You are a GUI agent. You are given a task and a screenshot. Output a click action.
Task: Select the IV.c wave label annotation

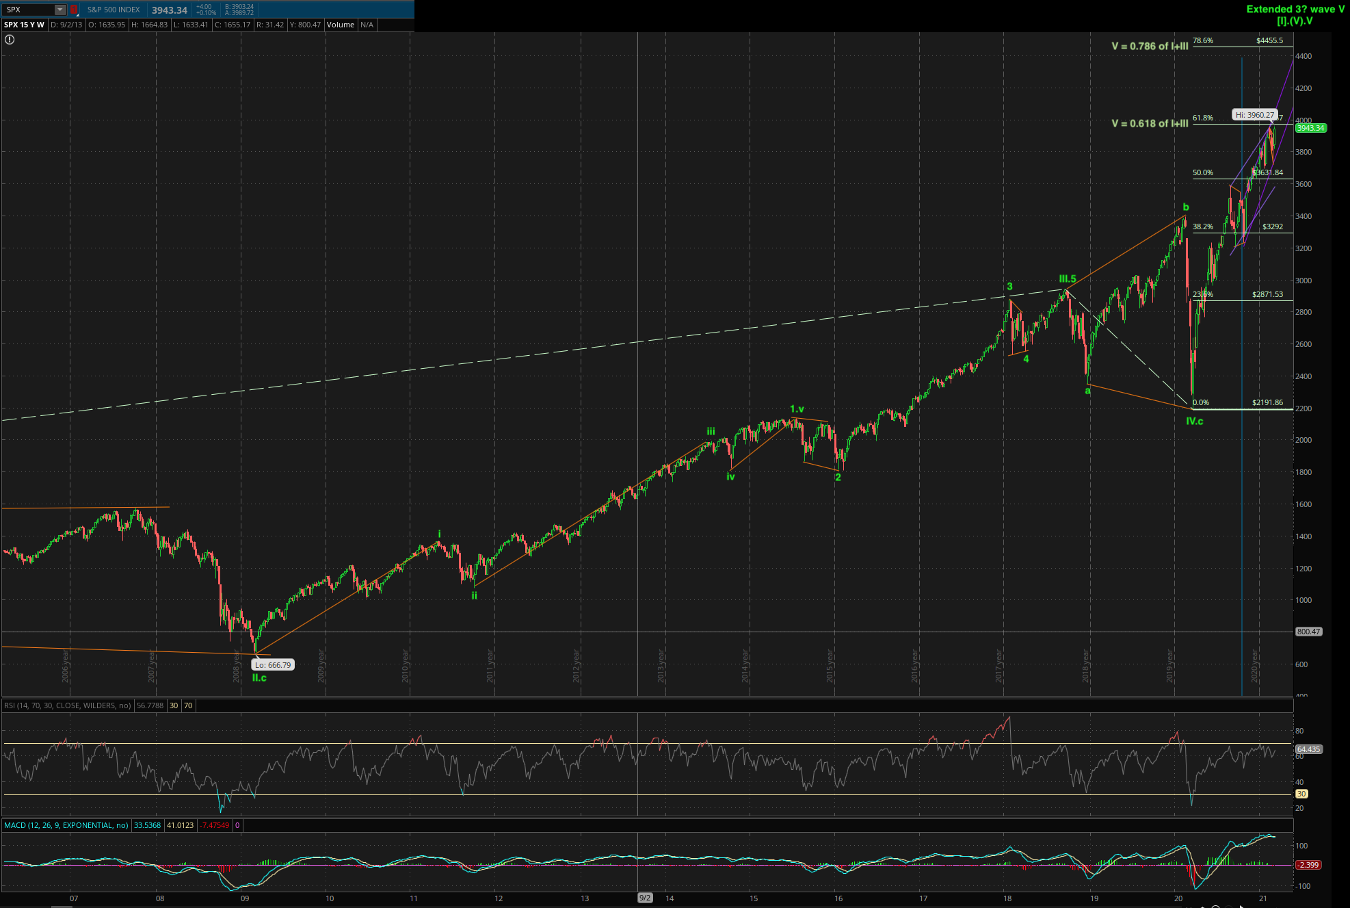[1194, 421]
